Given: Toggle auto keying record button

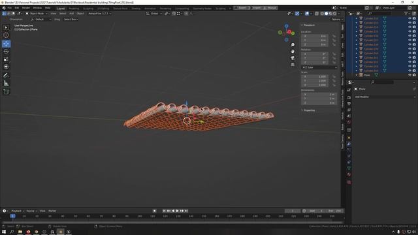Looking at the screenshot, I should (154, 211).
